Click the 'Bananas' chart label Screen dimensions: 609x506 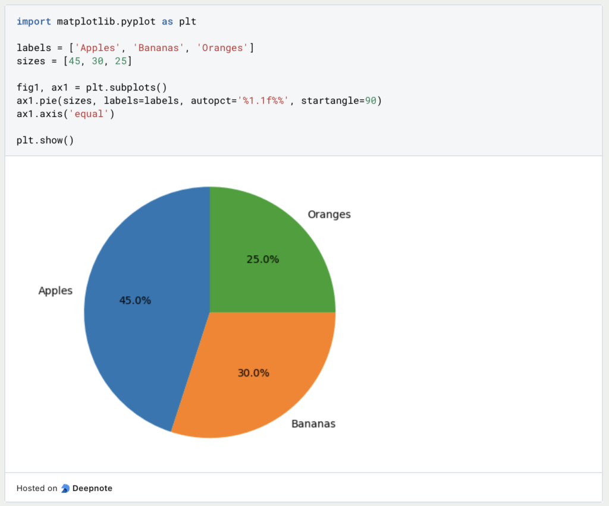(x=313, y=424)
